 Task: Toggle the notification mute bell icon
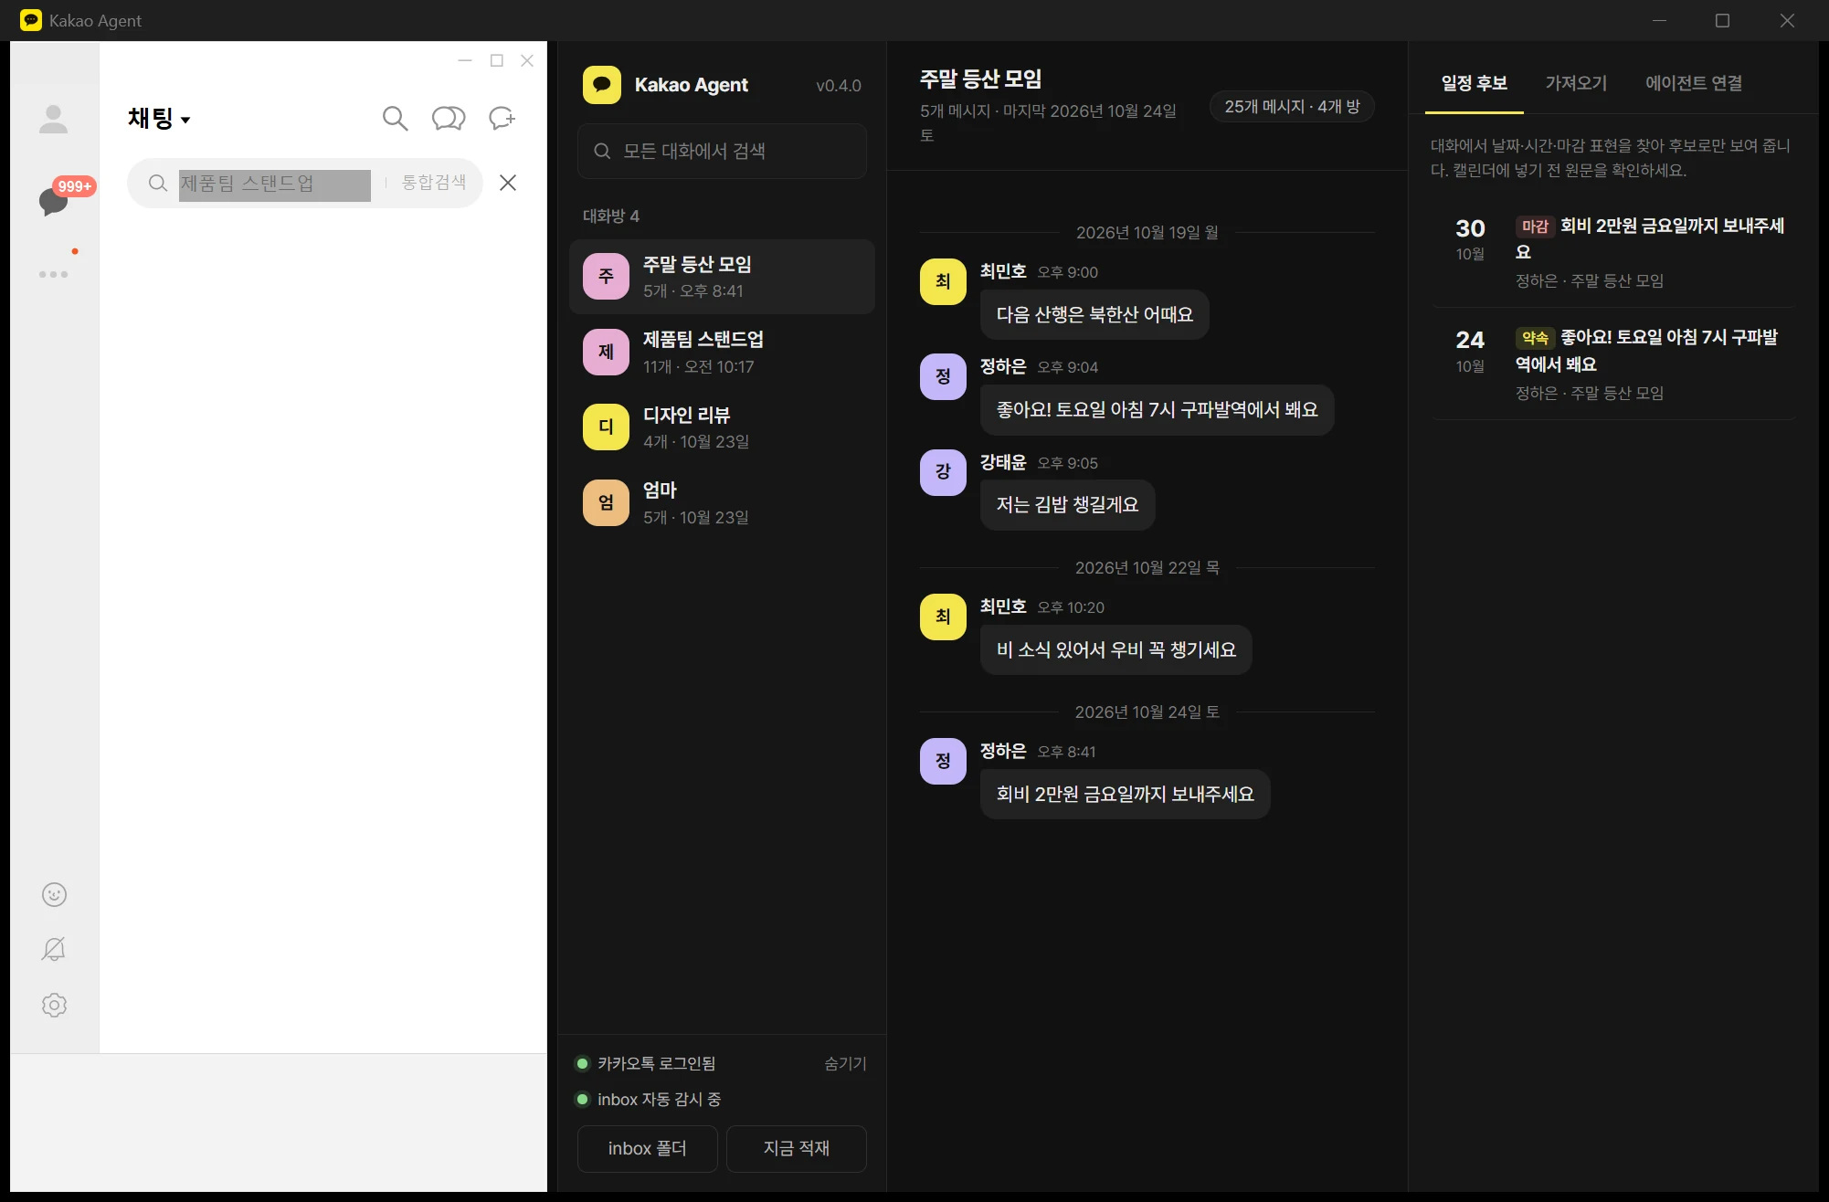click(54, 949)
